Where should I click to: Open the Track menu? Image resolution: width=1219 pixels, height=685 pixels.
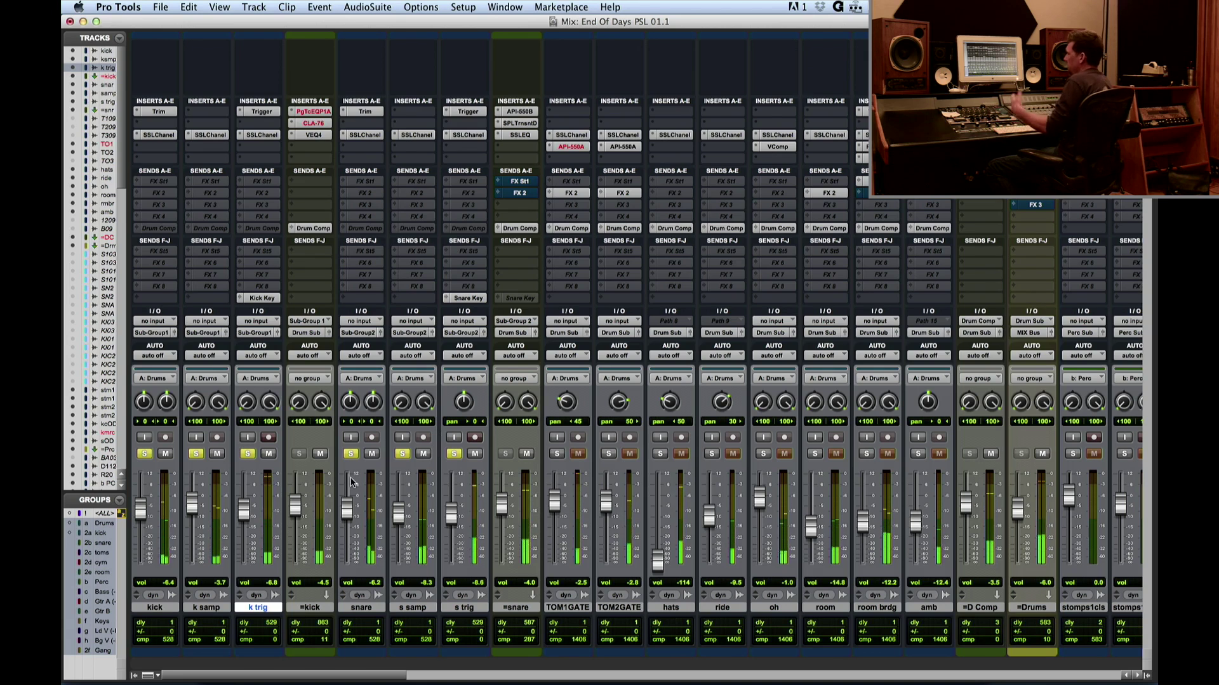(x=253, y=7)
